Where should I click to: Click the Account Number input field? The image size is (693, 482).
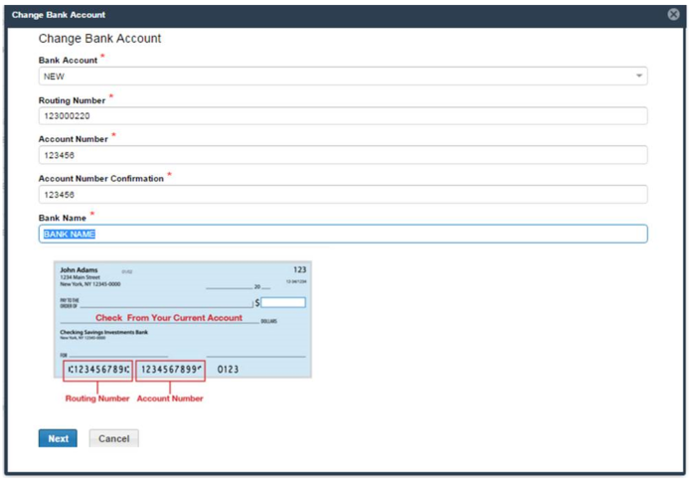[x=343, y=155]
